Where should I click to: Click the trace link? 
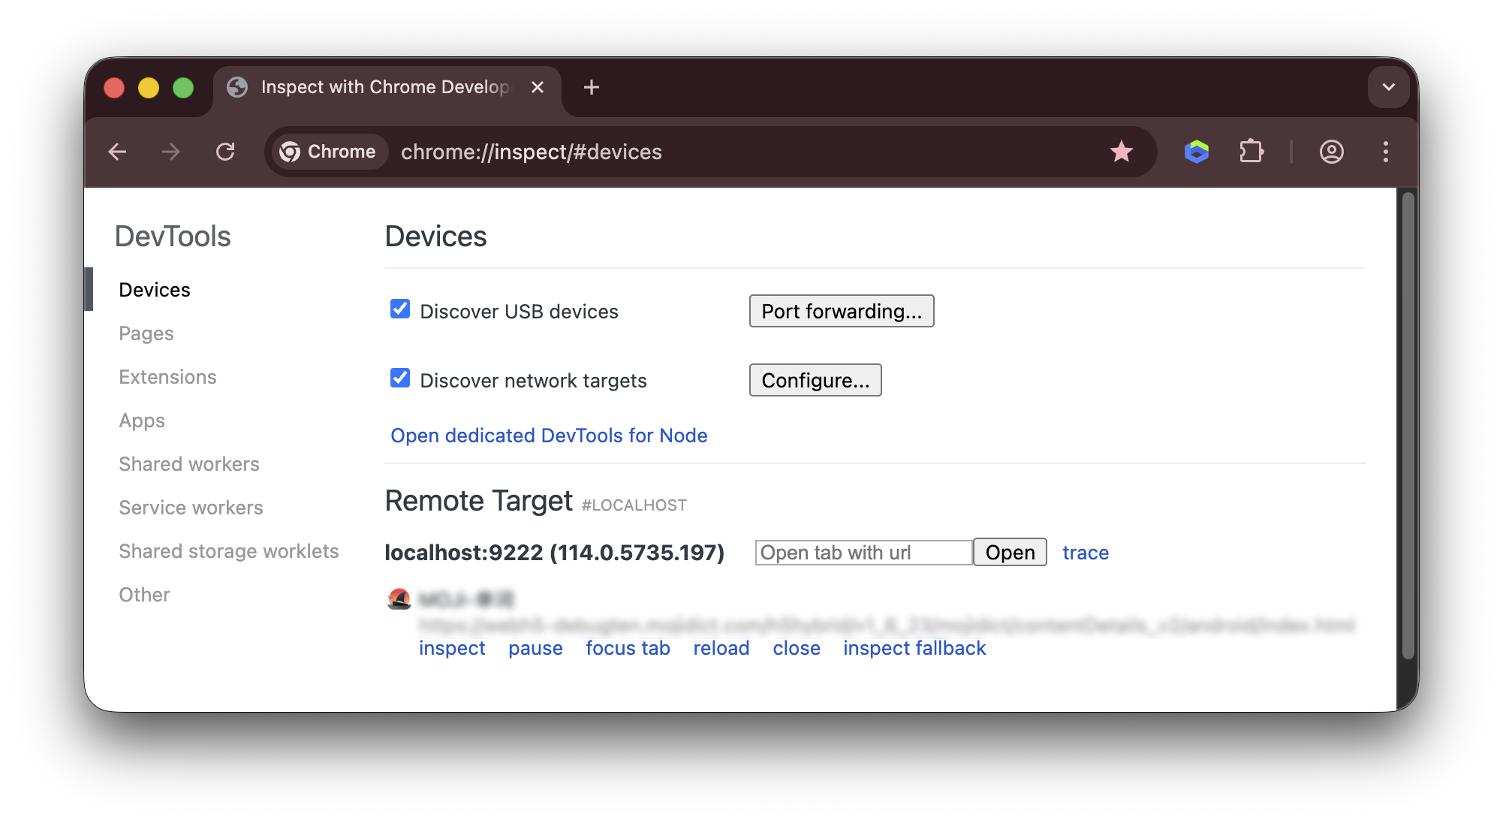click(1085, 552)
